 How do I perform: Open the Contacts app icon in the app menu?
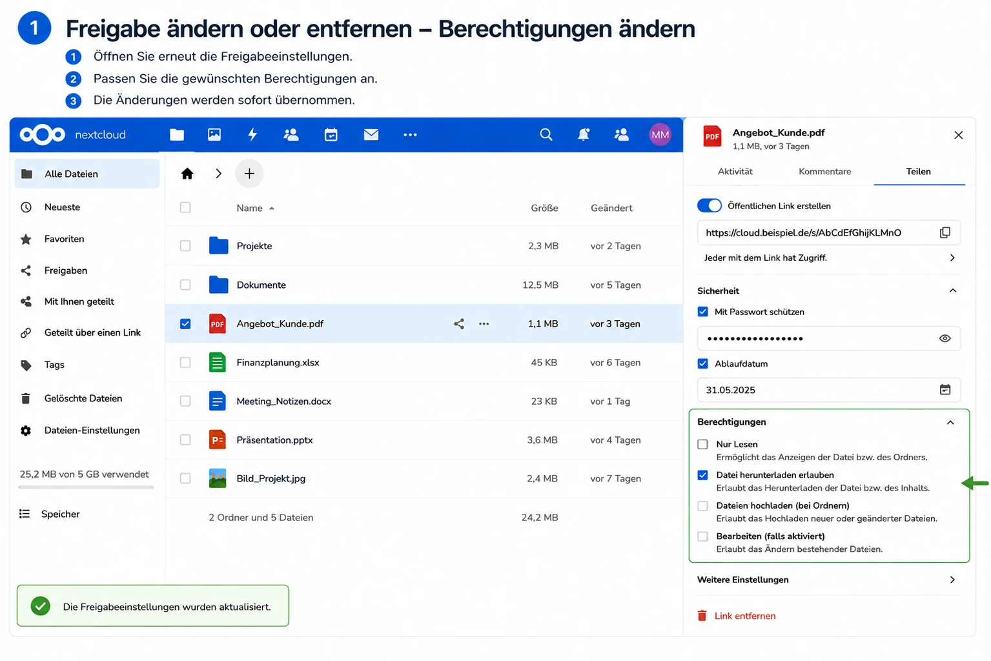(291, 134)
